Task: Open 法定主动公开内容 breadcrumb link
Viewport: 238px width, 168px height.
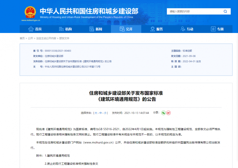Action: tap(46, 38)
